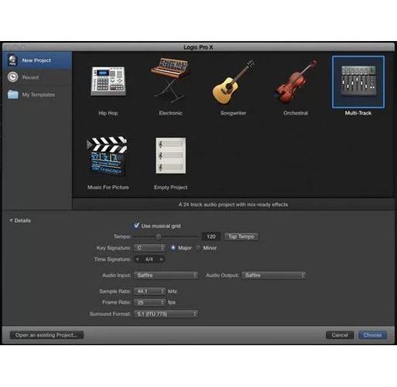Click the Recent clock icon in sidebar
This screenshot has width=397, height=387.
(x=12, y=77)
